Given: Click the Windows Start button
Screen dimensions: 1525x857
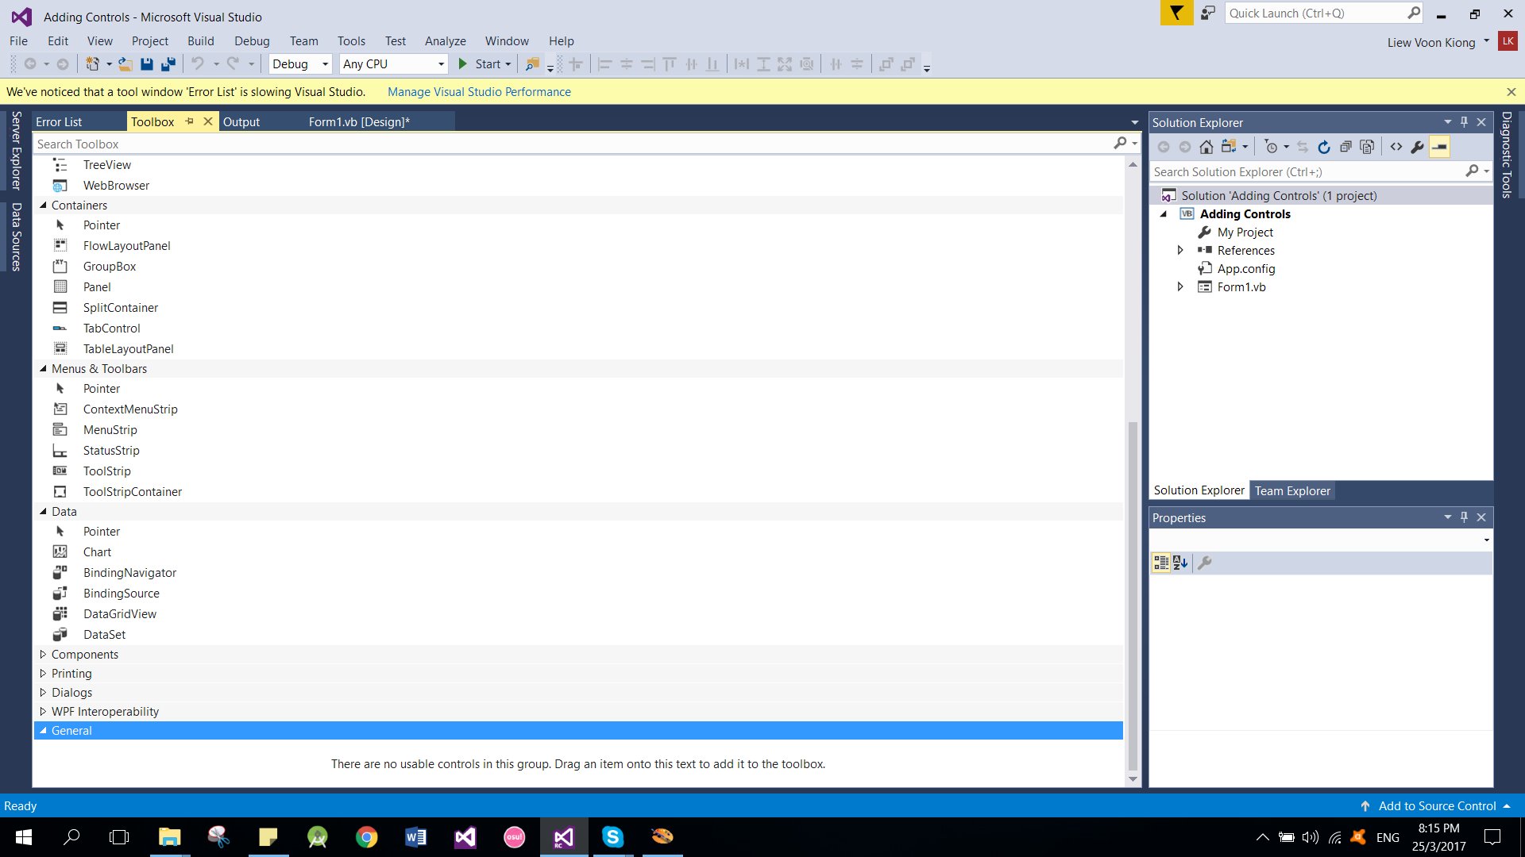Looking at the screenshot, I should [x=24, y=837].
